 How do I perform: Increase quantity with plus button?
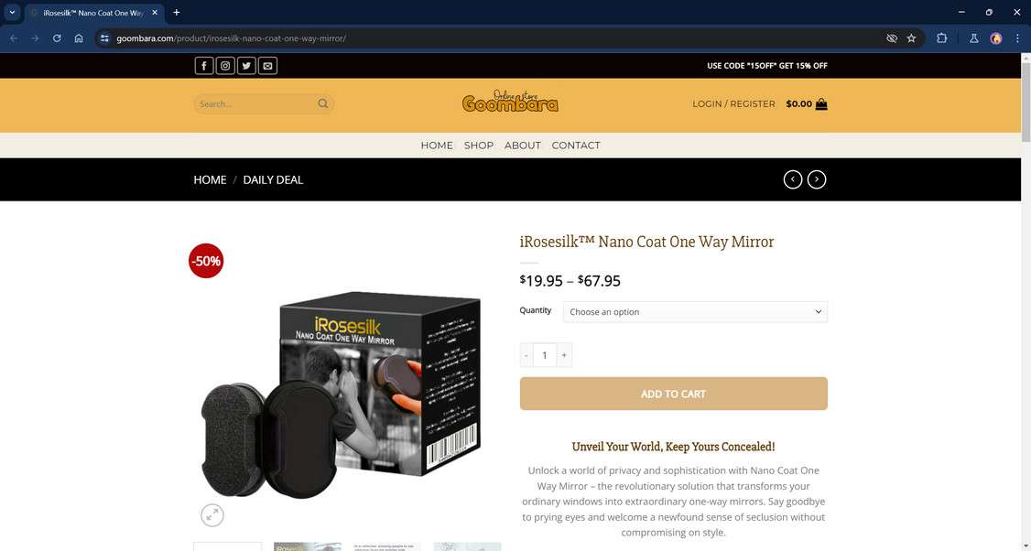click(x=564, y=355)
